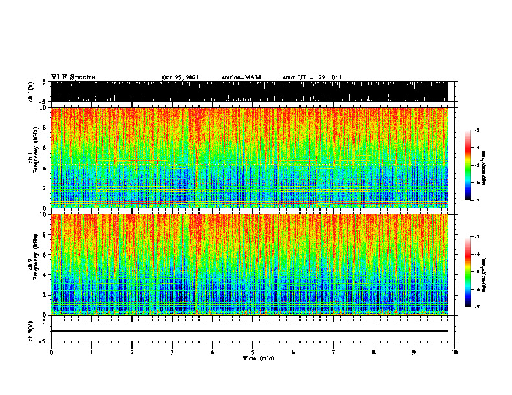Click the ch.2 colorbar log(PSD) unit label

click(x=484, y=274)
